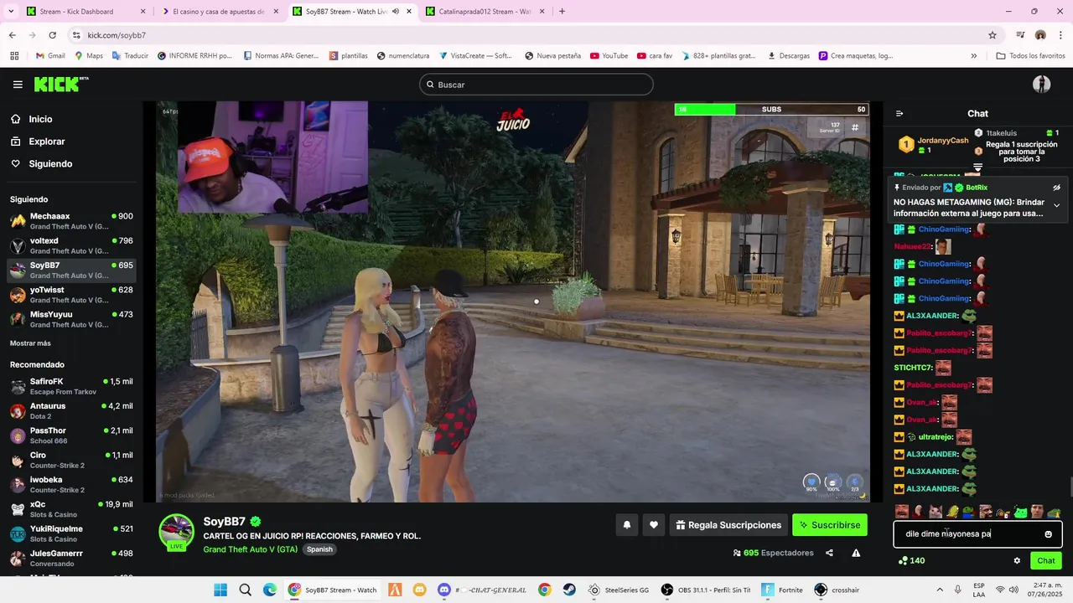The image size is (1073, 603).
Task: Open the Windows Start menu
Action: 220,590
